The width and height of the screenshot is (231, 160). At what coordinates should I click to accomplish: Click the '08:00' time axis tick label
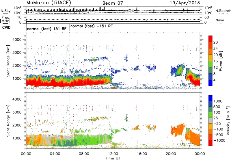84,154
